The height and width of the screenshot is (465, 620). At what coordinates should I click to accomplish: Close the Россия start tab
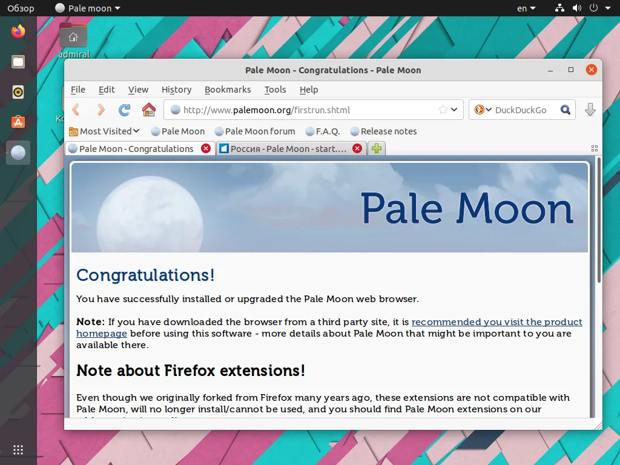click(x=357, y=148)
